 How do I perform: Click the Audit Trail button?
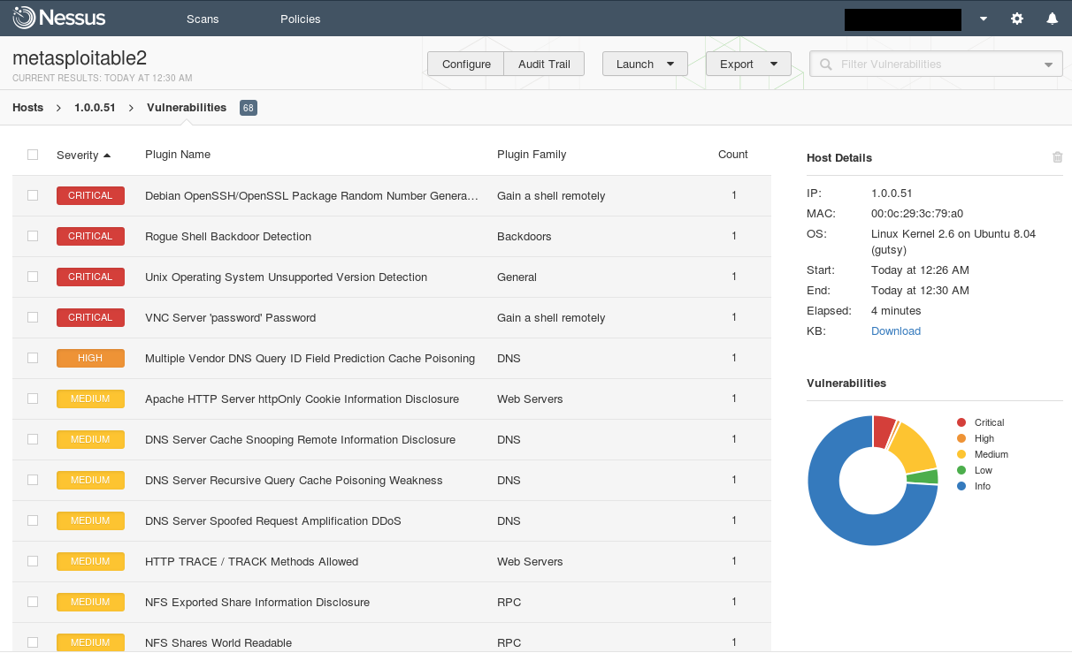(544, 64)
